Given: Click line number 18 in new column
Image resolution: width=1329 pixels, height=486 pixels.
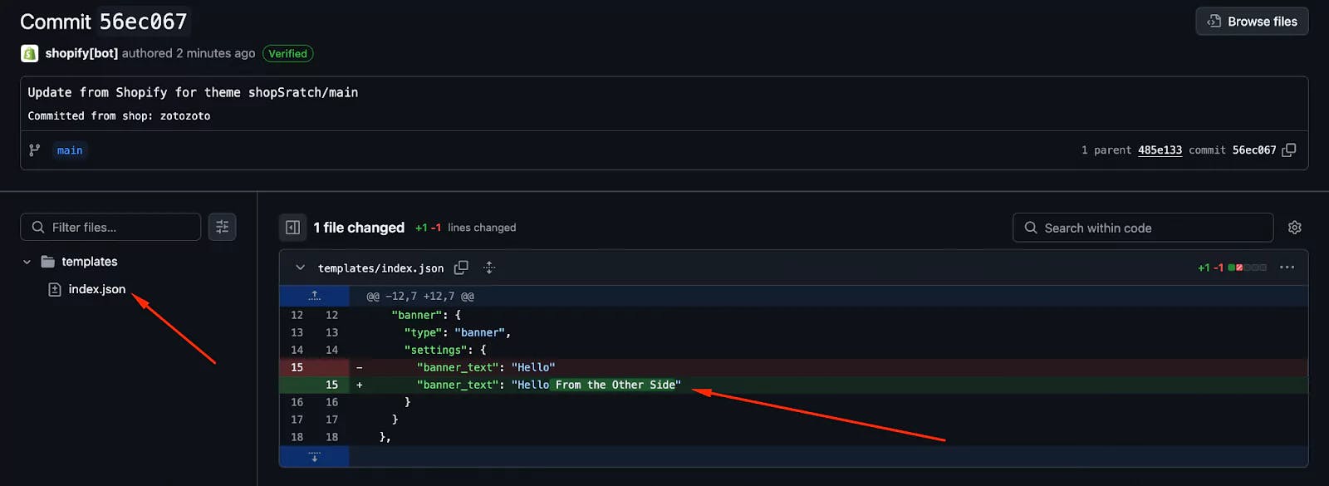Looking at the screenshot, I should (x=331, y=437).
